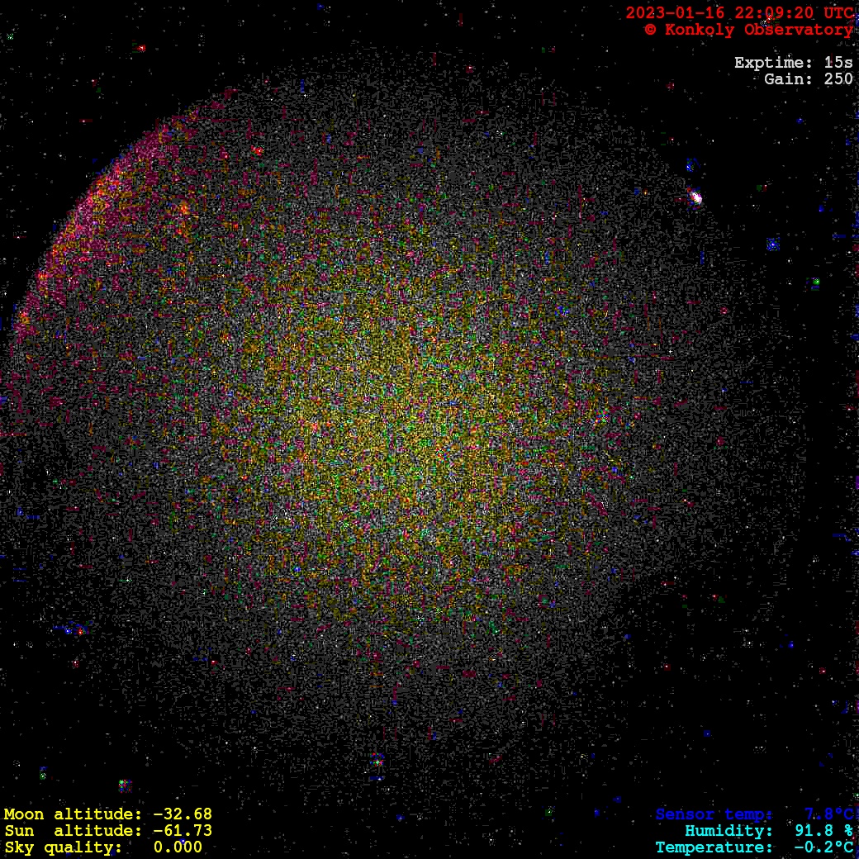This screenshot has height=859, width=859.
Task: Click the UTC timestamp 2023-01-16 22:09:20
Action: pyautogui.click(x=739, y=12)
